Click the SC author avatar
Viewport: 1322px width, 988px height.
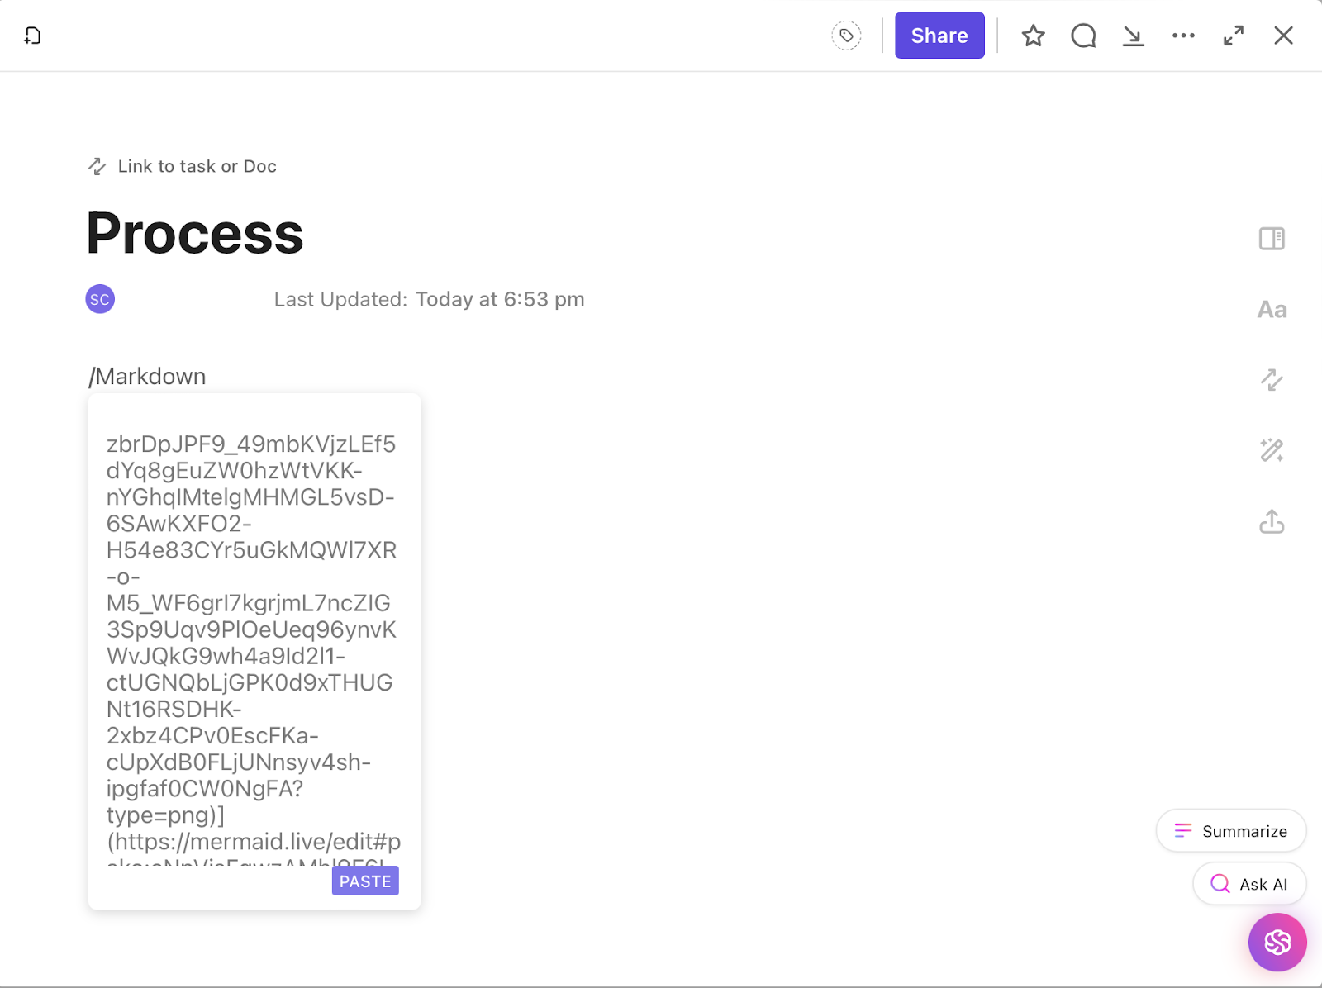click(x=100, y=299)
